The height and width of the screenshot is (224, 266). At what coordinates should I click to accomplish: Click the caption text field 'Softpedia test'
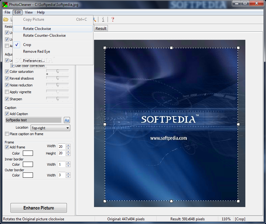tap(33, 120)
